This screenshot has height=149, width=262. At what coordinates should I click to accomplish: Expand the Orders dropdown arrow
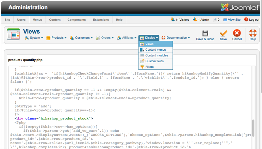[x=113, y=38]
